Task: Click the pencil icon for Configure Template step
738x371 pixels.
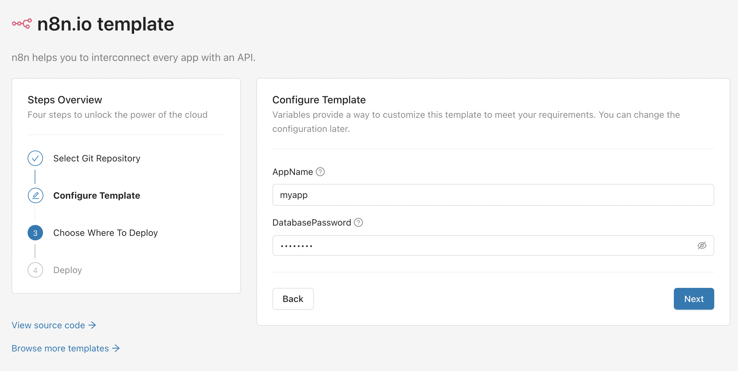Action: click(x=35, y=195)
